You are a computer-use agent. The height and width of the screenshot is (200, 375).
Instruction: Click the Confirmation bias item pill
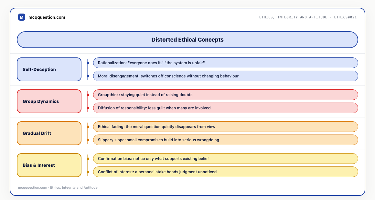click(226, 159)
